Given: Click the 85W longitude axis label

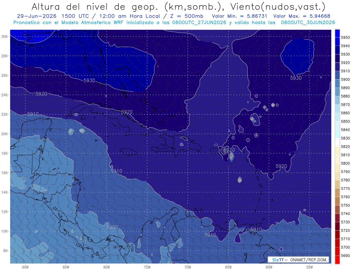Looking at the screenshot, I should (x=66, y=267).
